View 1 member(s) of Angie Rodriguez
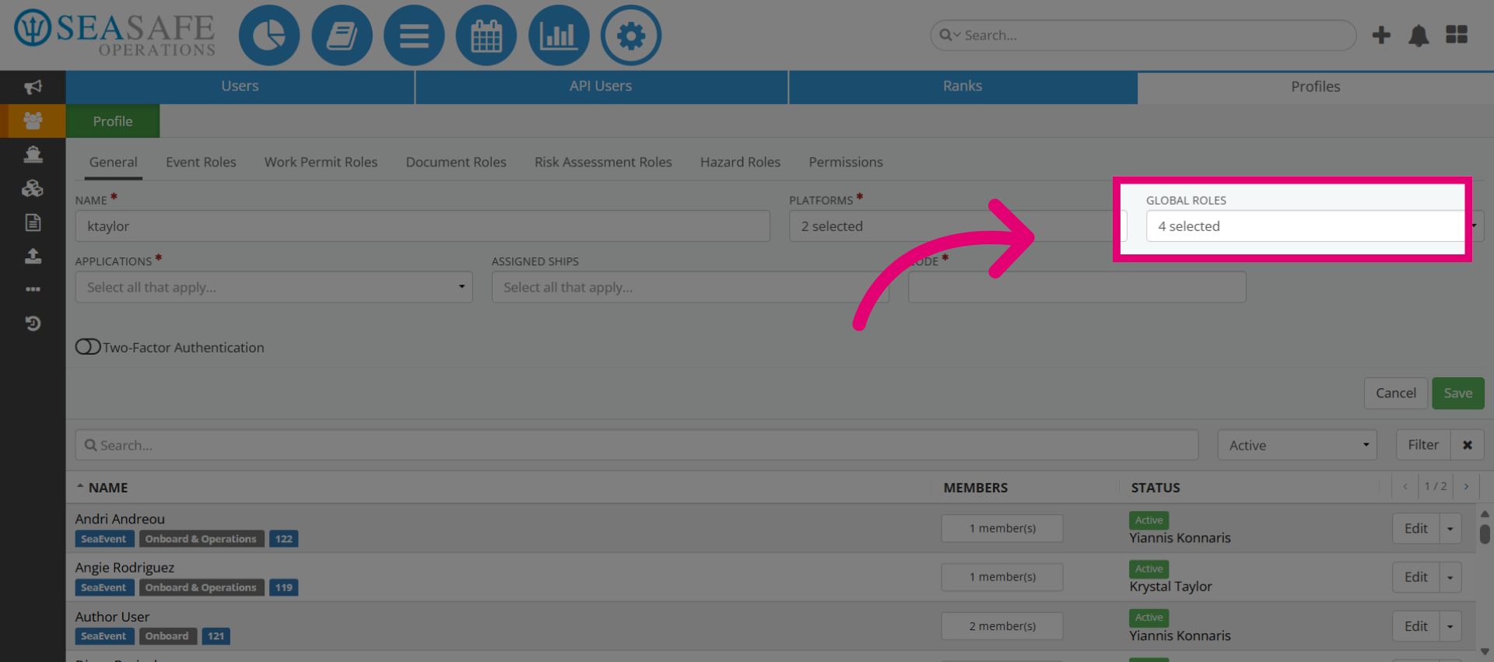Viewport: 1494px width, 662px height. point(1002,577)
